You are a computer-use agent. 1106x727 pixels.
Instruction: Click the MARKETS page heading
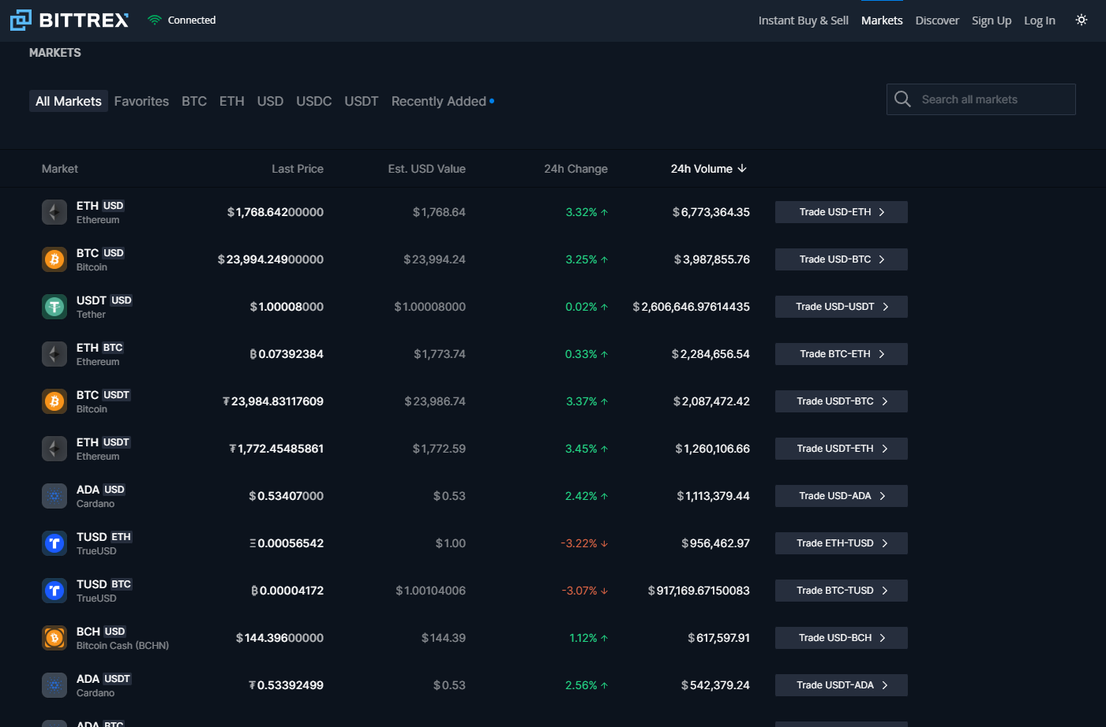pyautogui.click(x=55, y=53)
